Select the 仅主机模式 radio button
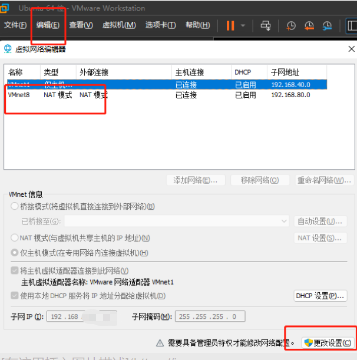This screenshot has width=357, height=360. click(x=15, y=253)
